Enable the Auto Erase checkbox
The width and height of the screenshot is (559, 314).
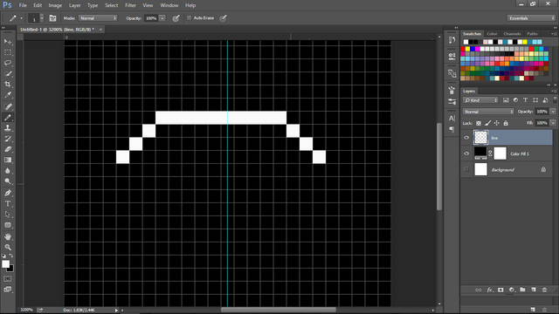[x=190, y=17]
